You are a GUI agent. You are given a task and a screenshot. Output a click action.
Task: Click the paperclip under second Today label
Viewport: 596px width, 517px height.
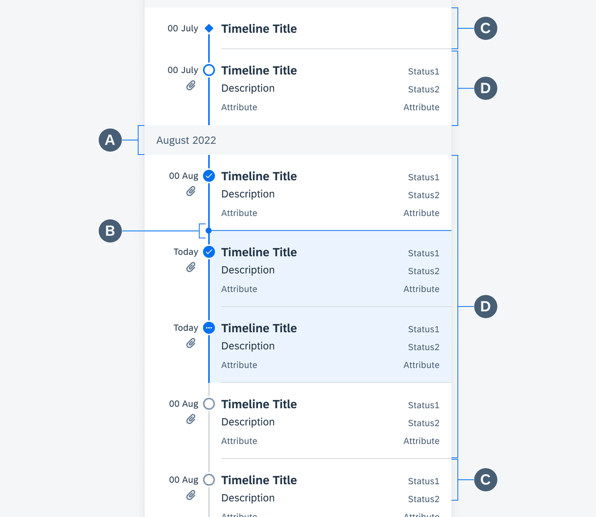191,343
